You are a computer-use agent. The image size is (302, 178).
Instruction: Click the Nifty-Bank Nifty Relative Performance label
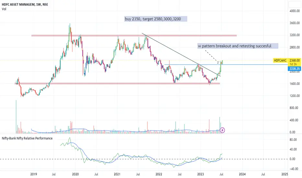click(27, 138)
